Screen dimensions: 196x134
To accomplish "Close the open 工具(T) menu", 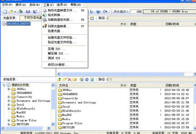I will point(48,5).
